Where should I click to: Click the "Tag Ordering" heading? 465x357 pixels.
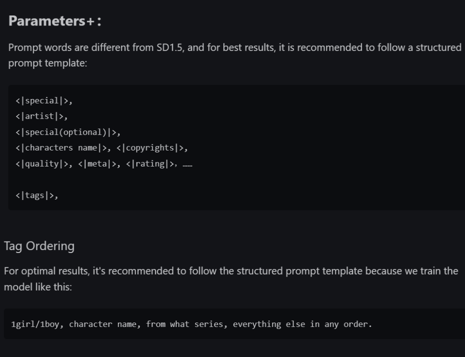39,246
